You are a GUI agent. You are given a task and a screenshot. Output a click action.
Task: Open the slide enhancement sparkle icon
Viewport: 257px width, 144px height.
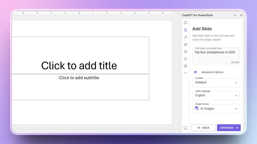[185, 44]
